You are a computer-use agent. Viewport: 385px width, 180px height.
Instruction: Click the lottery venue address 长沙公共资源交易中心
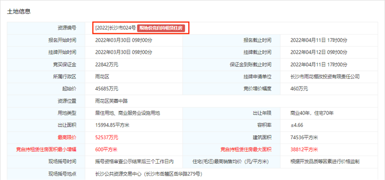[149, 174]
